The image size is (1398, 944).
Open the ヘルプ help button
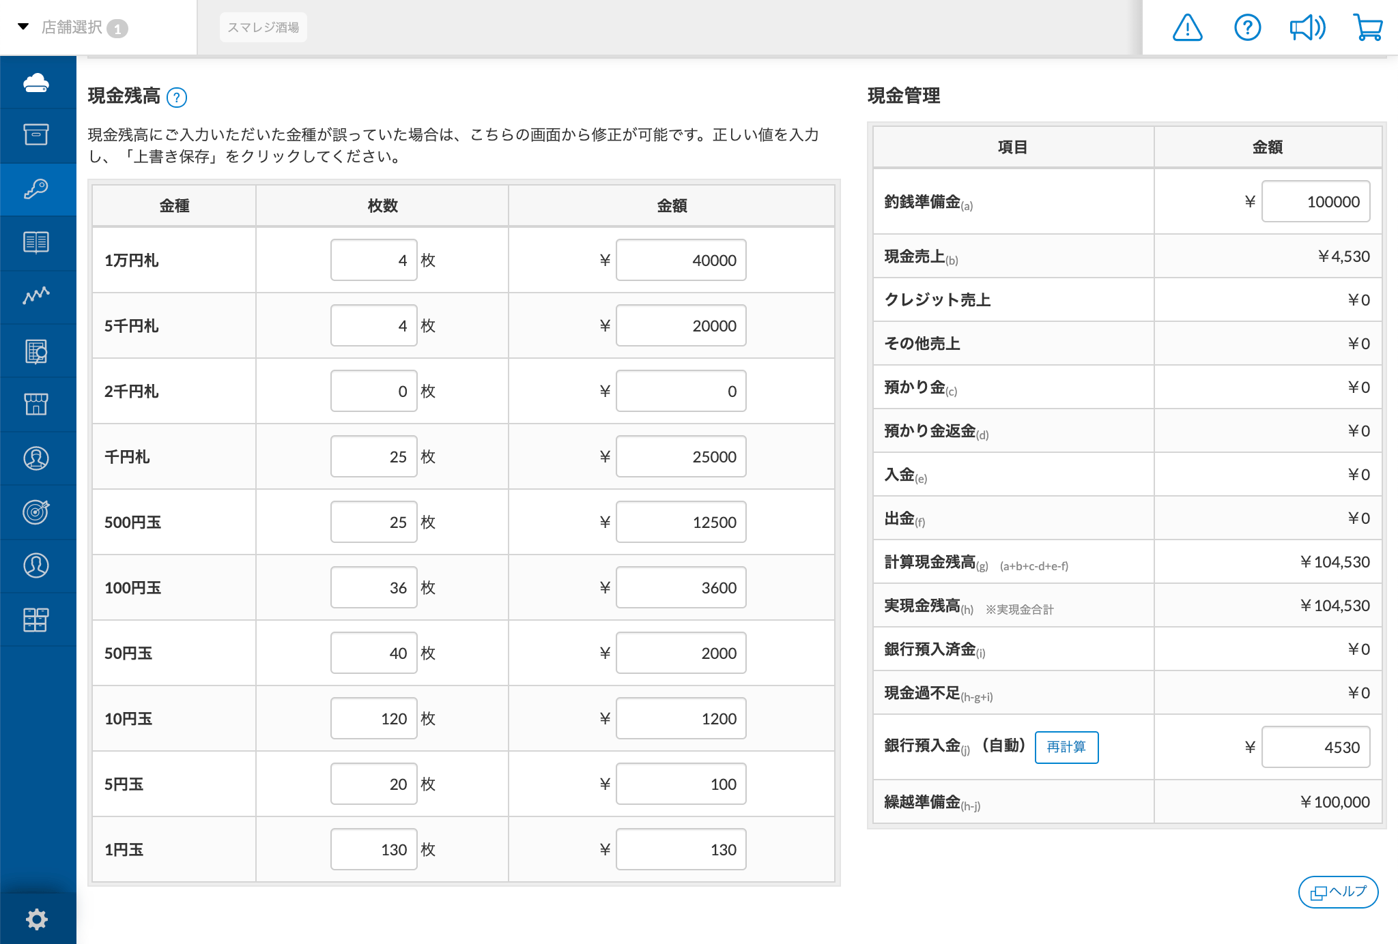point(1338,891)
